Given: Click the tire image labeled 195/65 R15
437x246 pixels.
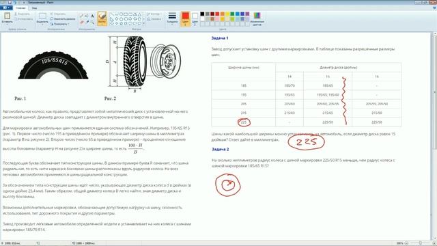Looking at the screenshot, I should click(53, 66).
